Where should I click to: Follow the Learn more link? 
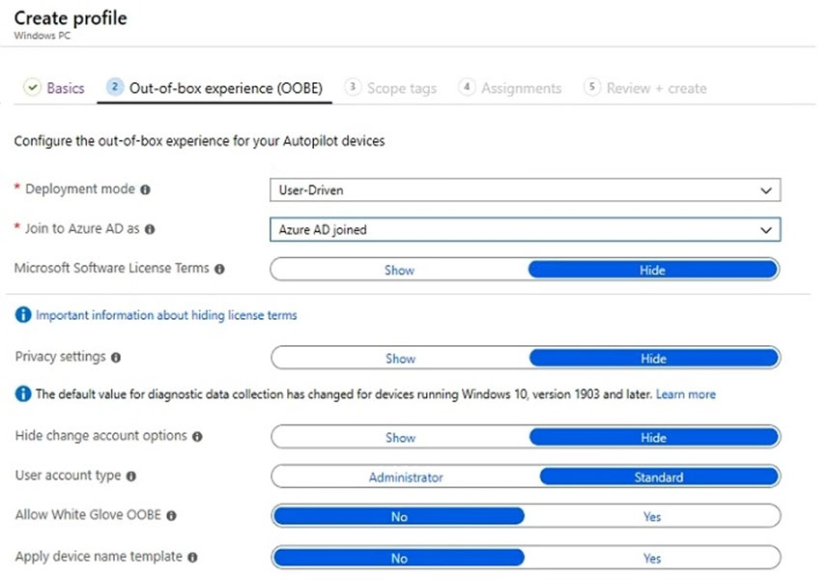click(x=685, y=394)
